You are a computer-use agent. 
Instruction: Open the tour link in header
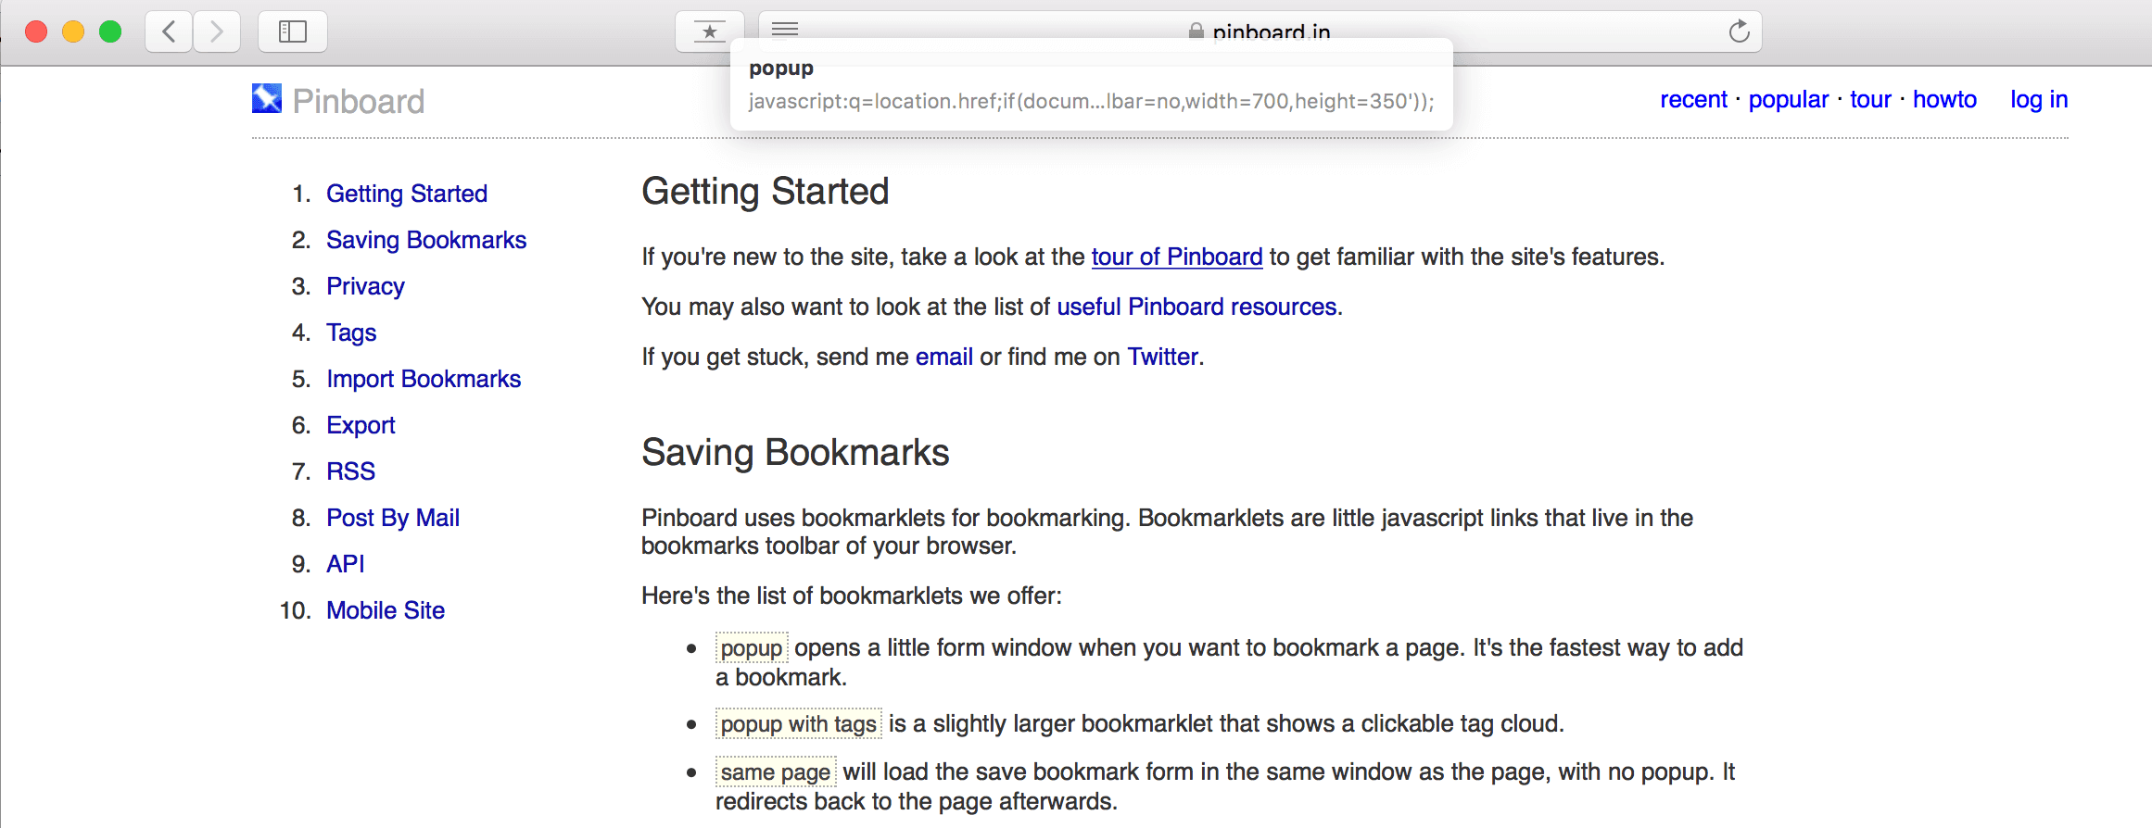coord(1870,99)
